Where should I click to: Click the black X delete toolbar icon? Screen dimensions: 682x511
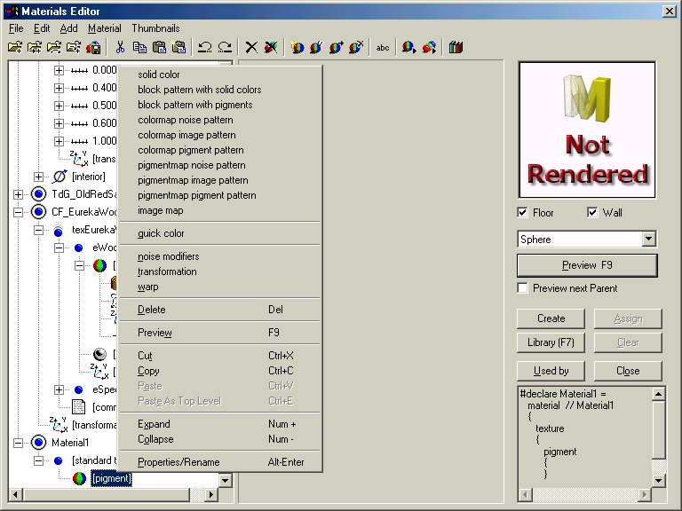click(x=251, y=47)
